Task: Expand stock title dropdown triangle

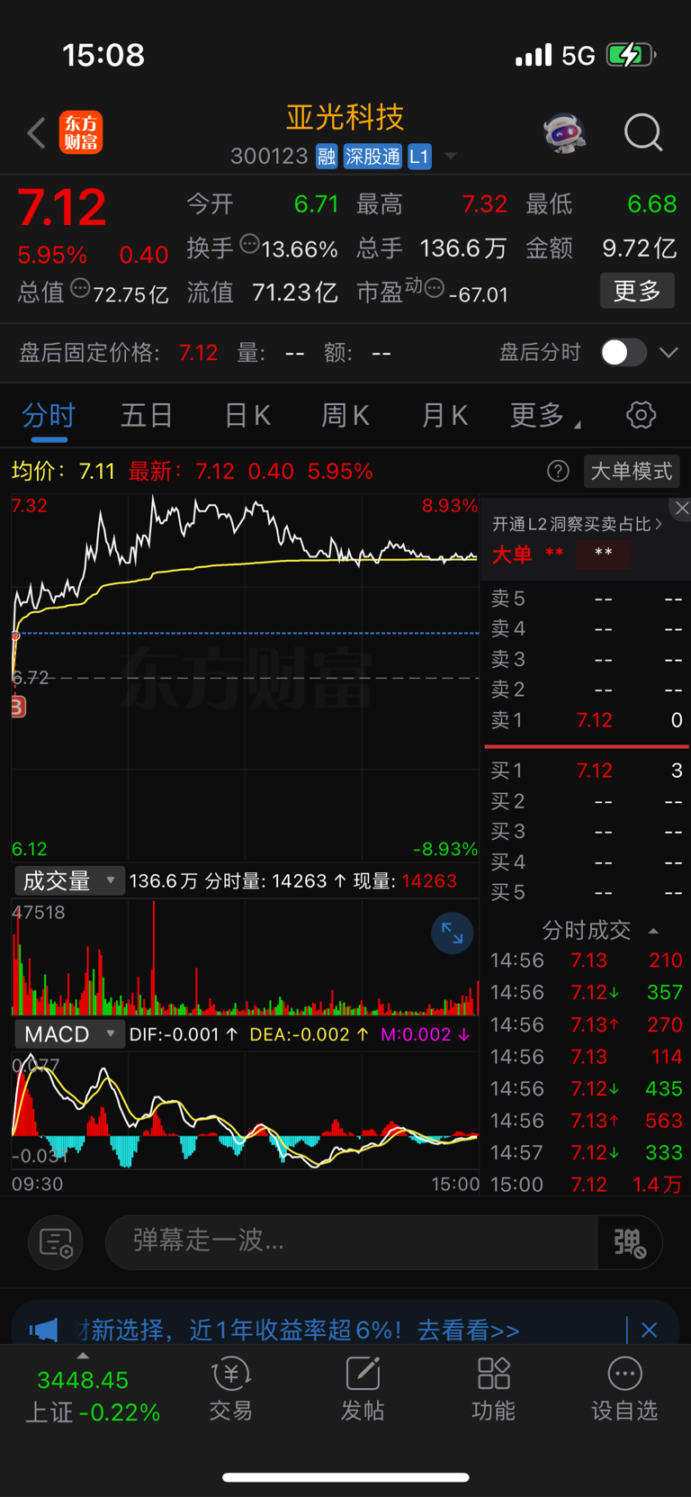Action: click(x=451, y=157)
